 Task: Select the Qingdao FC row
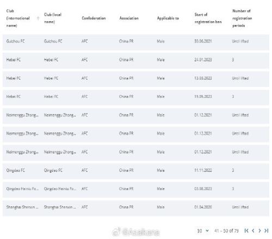[x=136, y=170]
